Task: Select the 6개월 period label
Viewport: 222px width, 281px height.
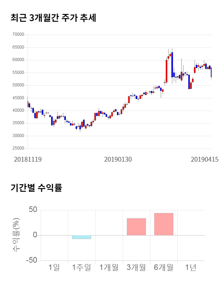Action: (164, 267)
